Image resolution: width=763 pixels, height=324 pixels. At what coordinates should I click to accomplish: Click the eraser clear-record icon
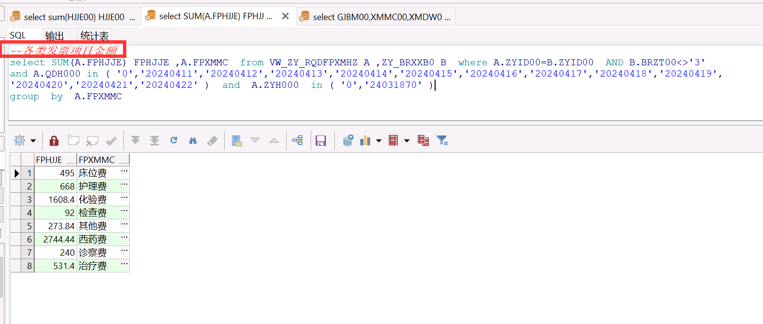click(x=212, y=140)
